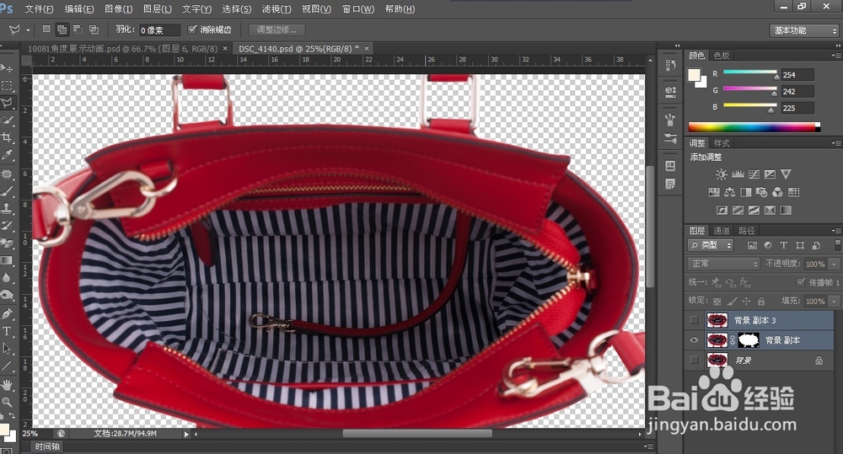Select the Gradient tool

click(x=7, y=260)
